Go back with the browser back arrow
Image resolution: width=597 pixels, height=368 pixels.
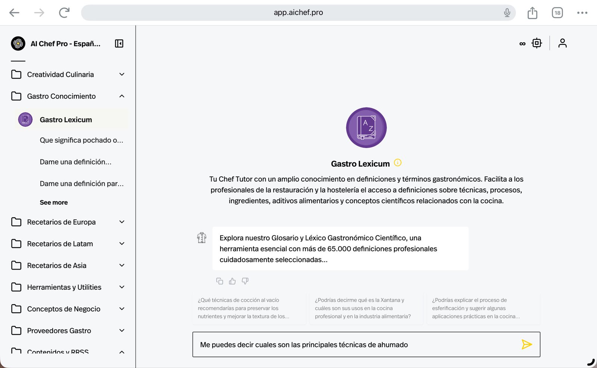tap(14, 13)
